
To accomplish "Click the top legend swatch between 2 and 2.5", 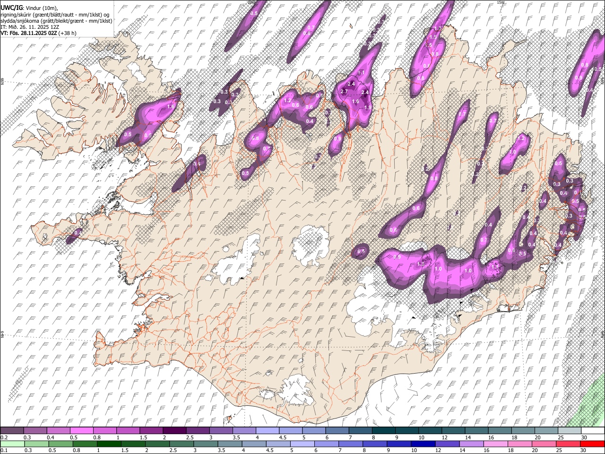I will tap(174, 431).
